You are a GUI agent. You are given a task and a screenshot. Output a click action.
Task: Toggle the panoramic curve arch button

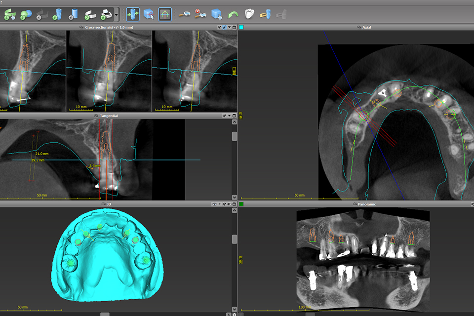click(x=164, y=14)
